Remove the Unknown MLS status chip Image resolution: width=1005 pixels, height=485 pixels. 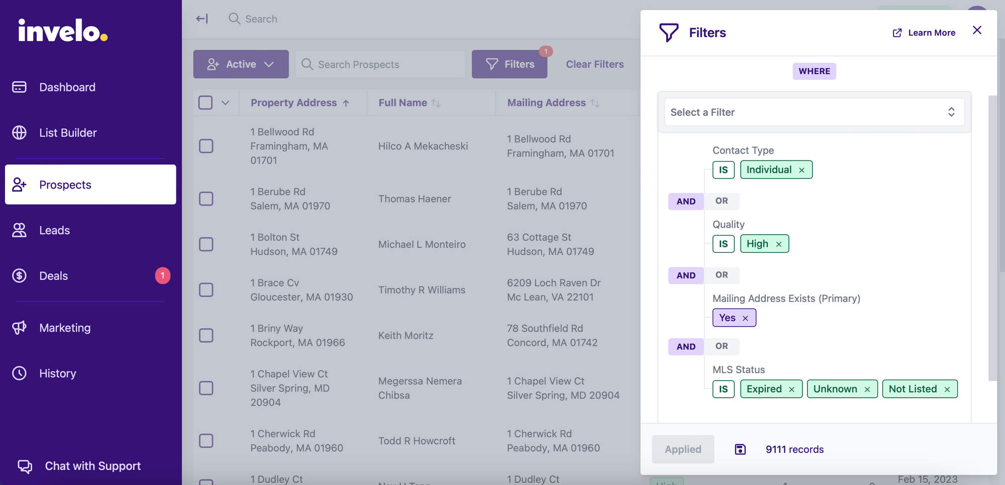click(867, 389)
